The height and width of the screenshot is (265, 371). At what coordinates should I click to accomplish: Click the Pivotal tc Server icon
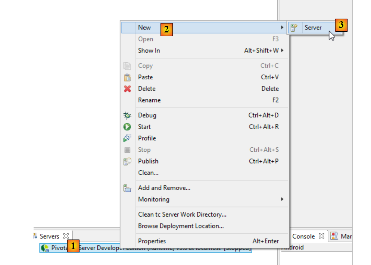[x=45, y=248]
